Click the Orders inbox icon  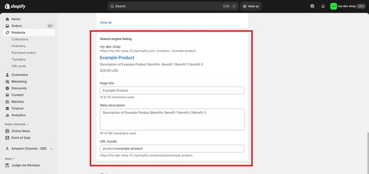pyautogui.click(x=7, y=26)
